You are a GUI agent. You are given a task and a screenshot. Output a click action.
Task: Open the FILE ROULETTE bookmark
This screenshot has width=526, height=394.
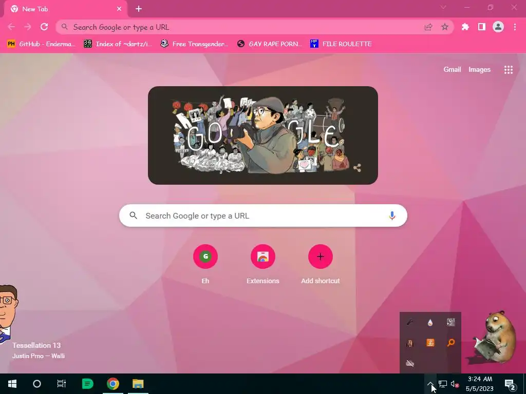coord(341,44)
